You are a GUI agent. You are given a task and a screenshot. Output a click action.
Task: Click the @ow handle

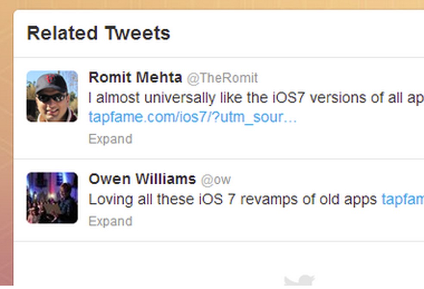(x=216, y=180)
